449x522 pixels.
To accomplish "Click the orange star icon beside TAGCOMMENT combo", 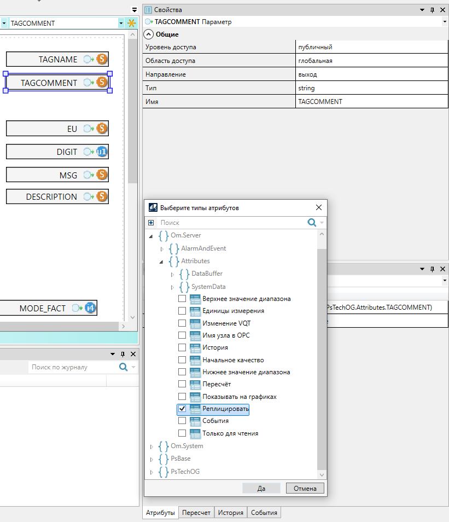I will [x=131, y=24].
